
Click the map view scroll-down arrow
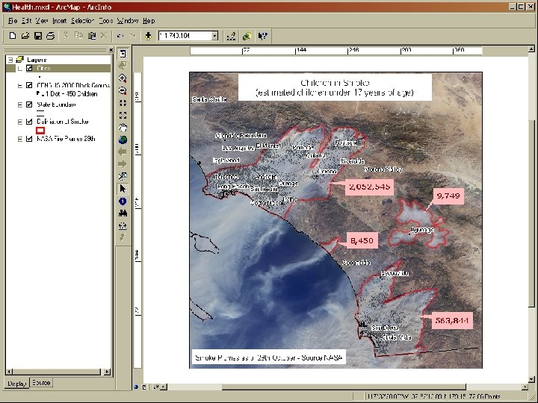click(x=531, y=379)
